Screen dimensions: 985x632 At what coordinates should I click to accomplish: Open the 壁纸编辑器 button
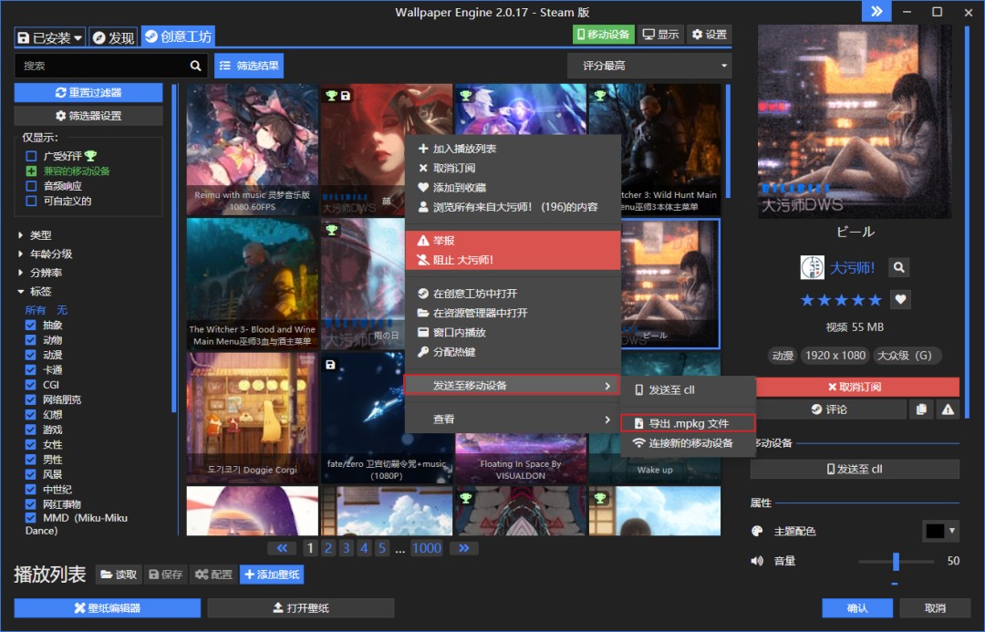pos(107,608)
